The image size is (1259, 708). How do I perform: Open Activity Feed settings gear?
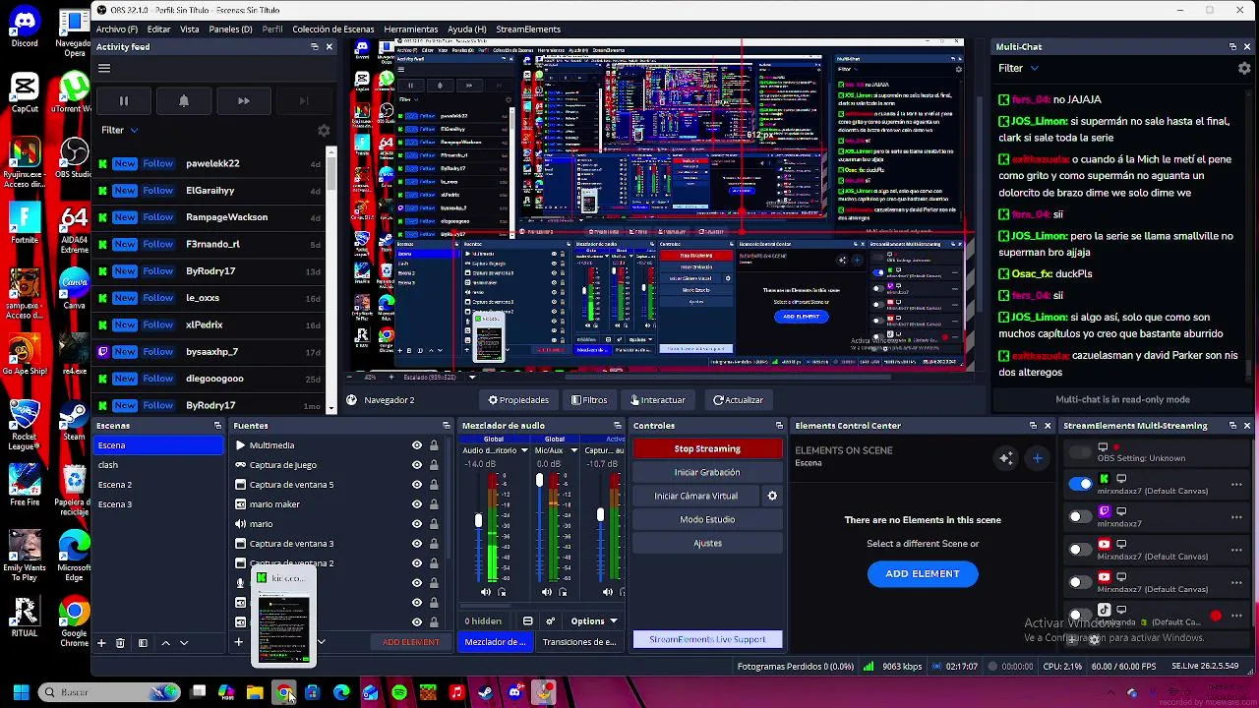(324, 131)
